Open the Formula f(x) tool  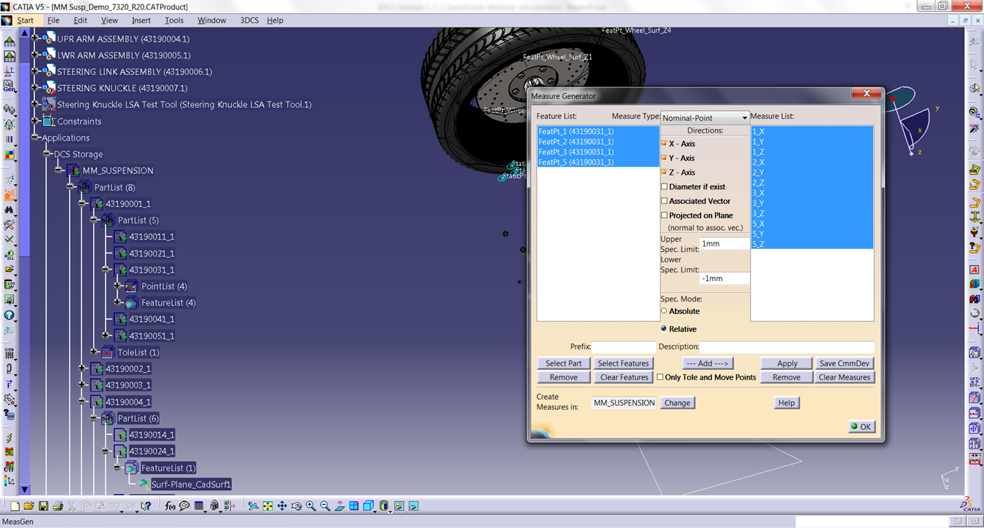click(170, 505)
